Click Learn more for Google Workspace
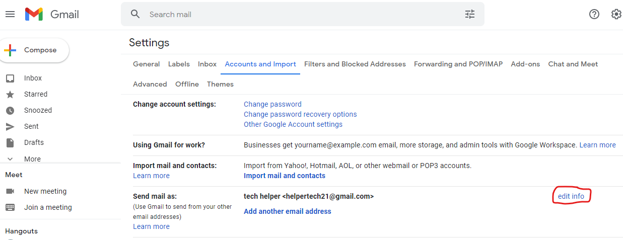The height and width of the screenshot is (240, 623). [597, 145]
